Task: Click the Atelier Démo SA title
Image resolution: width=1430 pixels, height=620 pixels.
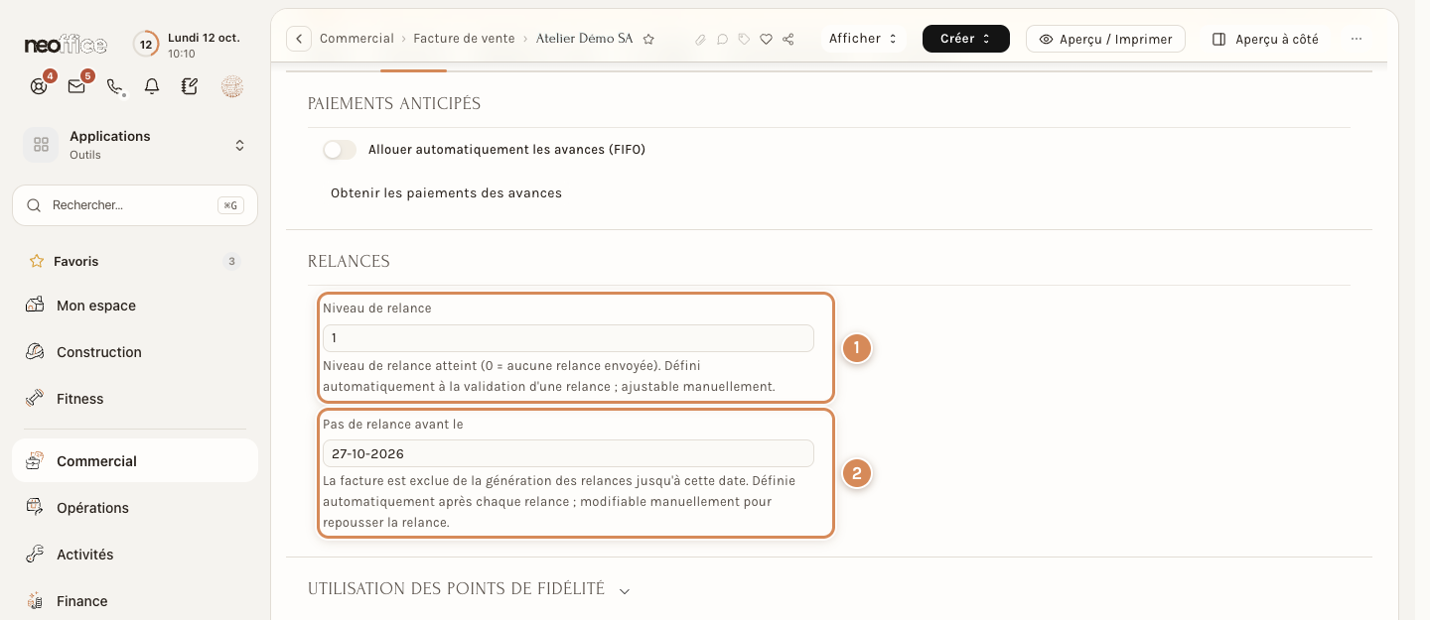Action: pos(584,39)
